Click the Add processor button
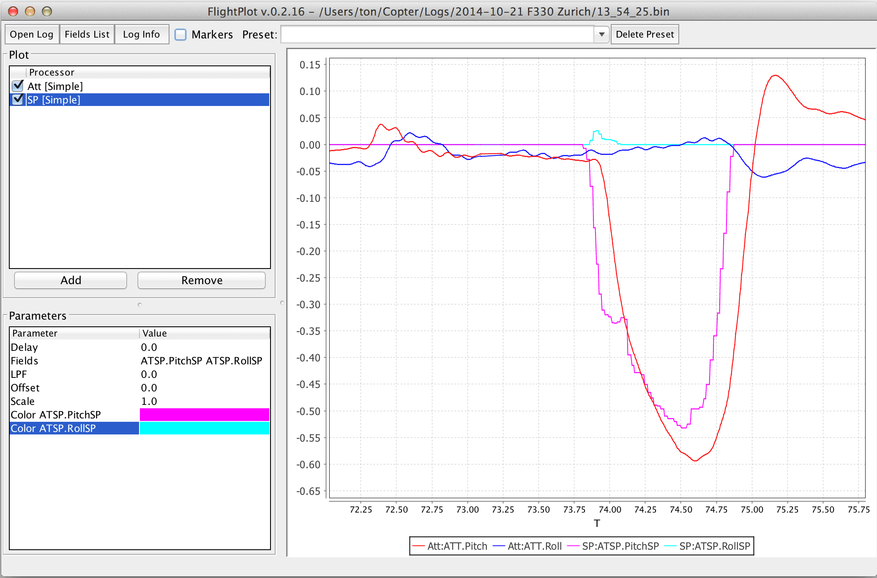Screen dimensions: 877x578 (71, 280)
